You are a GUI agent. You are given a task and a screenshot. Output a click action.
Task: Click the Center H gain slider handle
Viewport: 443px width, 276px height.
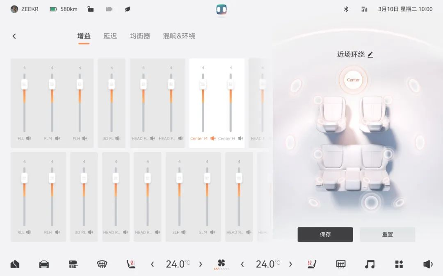pyautogui.click(x=231, y=84)
